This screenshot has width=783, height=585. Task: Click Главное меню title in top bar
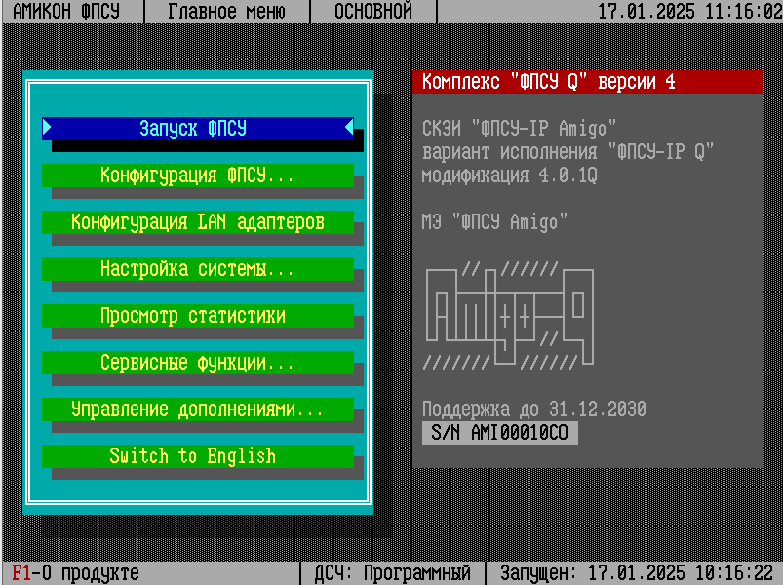pos(226,12)
